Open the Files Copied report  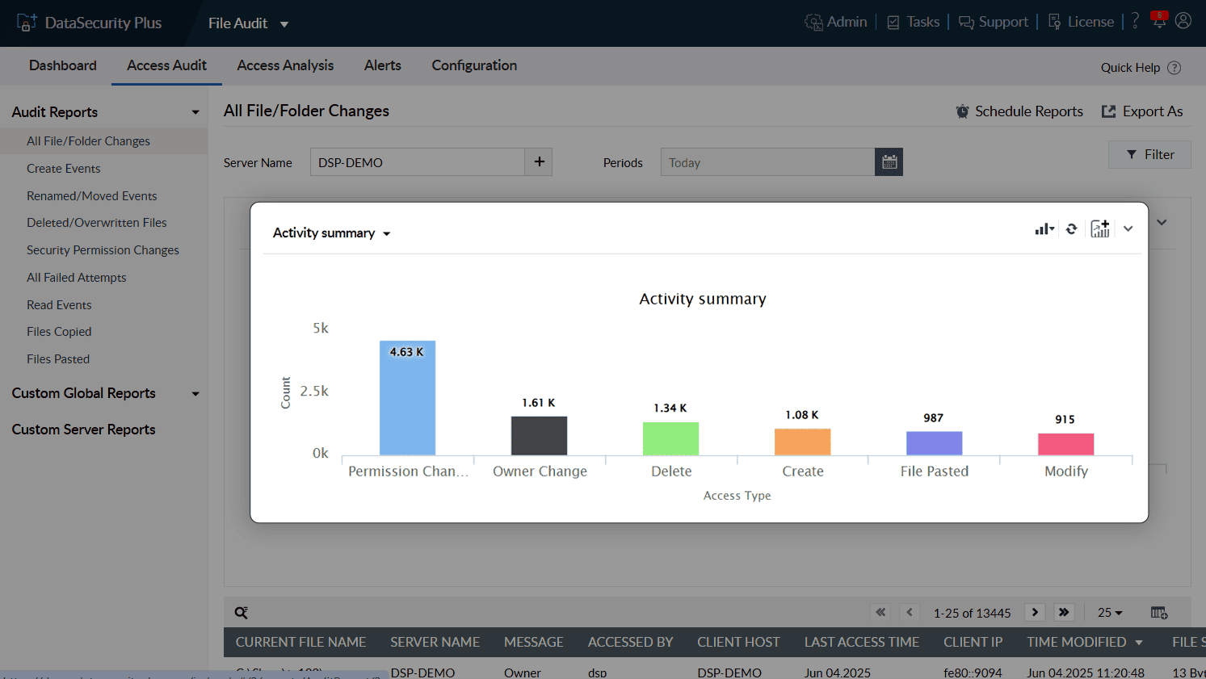(x=59, y=332)
